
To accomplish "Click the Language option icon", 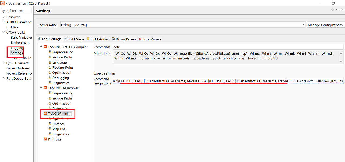I will tap(50, 62).
